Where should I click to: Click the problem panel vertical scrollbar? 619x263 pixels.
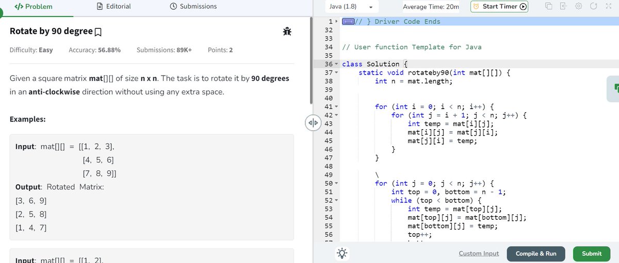[x=311, y=61]
